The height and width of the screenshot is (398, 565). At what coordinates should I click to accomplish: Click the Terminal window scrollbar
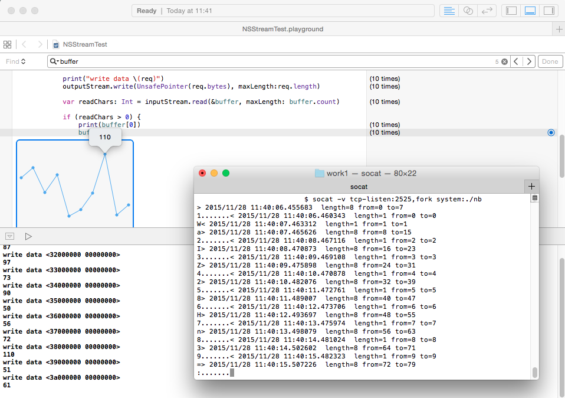pos(534,372)
